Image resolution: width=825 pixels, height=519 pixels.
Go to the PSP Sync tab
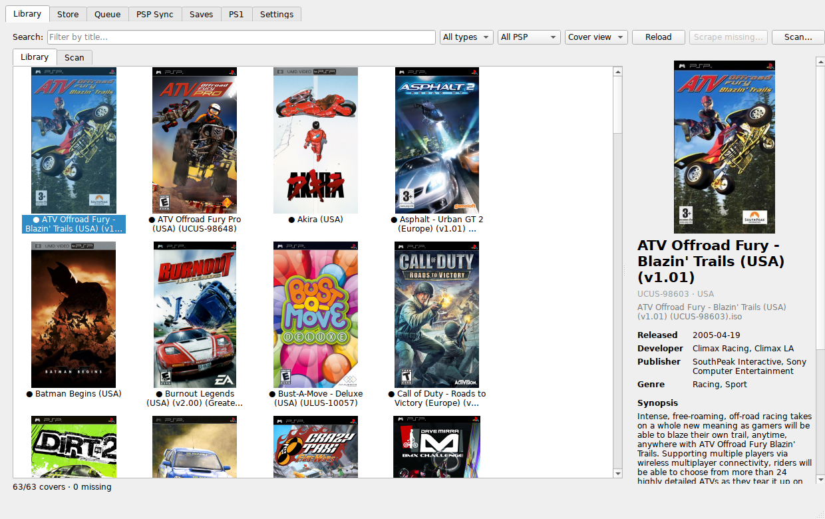tap(155, 14)
